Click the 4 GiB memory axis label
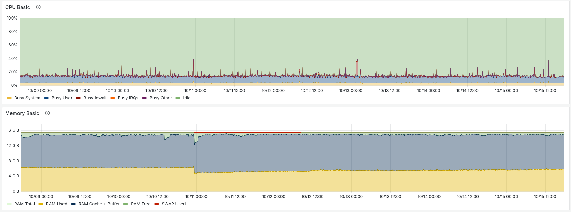 (x=14, y=176)
